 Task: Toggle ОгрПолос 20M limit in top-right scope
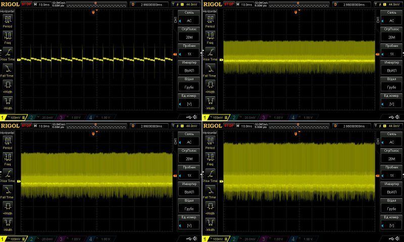point(390,35)
